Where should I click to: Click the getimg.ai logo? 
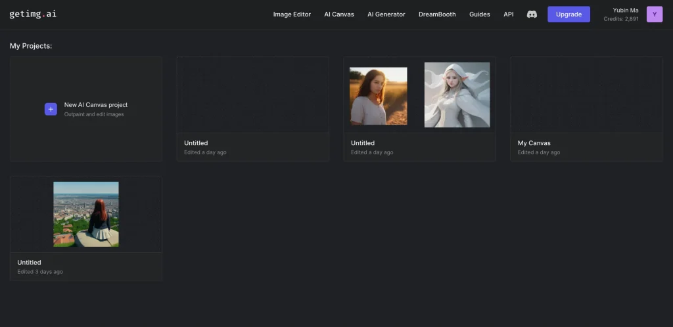tap(33, 14)
